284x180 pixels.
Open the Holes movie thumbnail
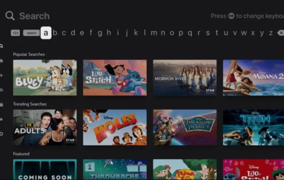click(115, 127)
